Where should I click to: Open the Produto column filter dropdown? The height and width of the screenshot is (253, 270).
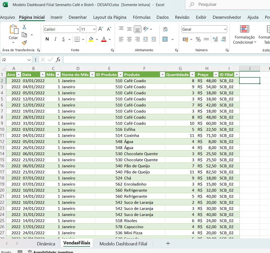click(x=162, y=75)
